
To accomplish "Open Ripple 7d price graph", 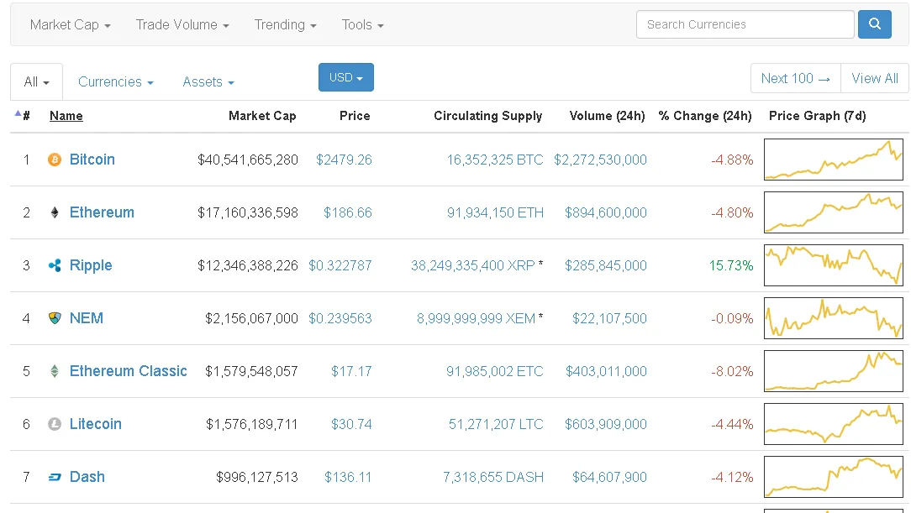I will (x=833, y=265).
